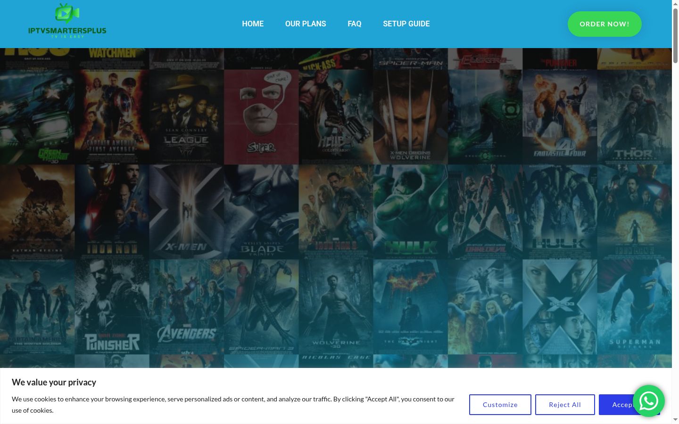The width and height of the screenshot is (679, 424).
Task: Click the Fantastic Four poster
Action: [560, 117]
